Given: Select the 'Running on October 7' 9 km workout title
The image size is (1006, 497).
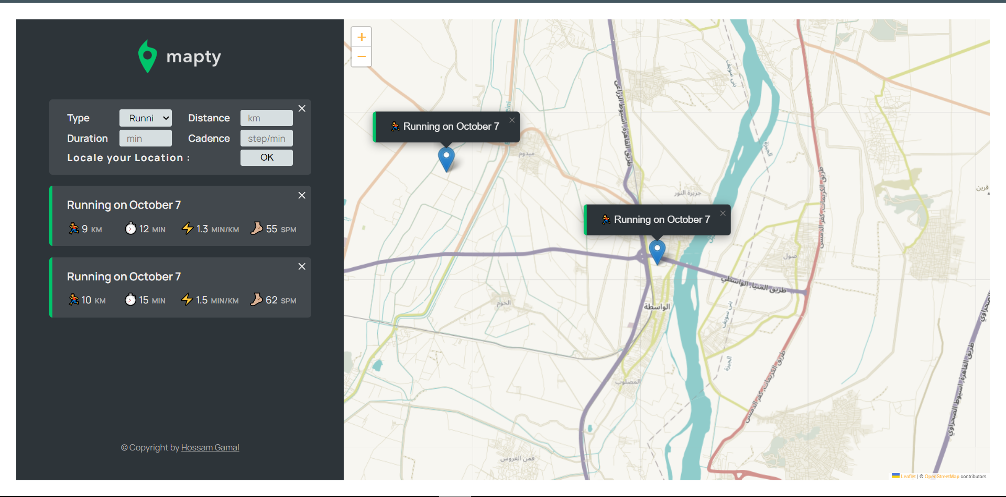Looking at the screenshot, I should click(124, 205).
